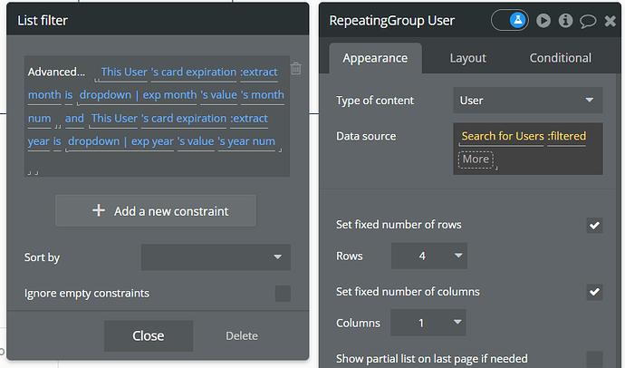
Task: Click More in the Data source expression
Action: click(476, 159)
